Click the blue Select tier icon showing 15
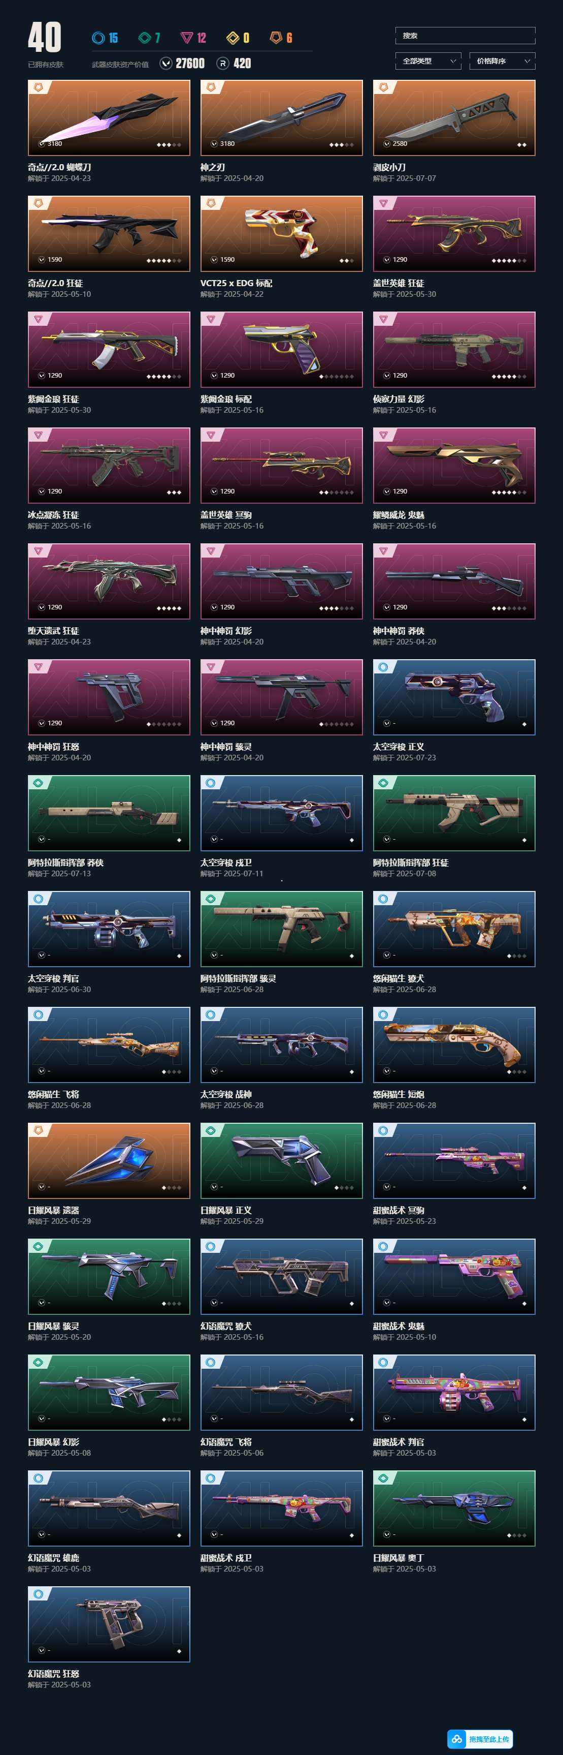 pos(98,38)
